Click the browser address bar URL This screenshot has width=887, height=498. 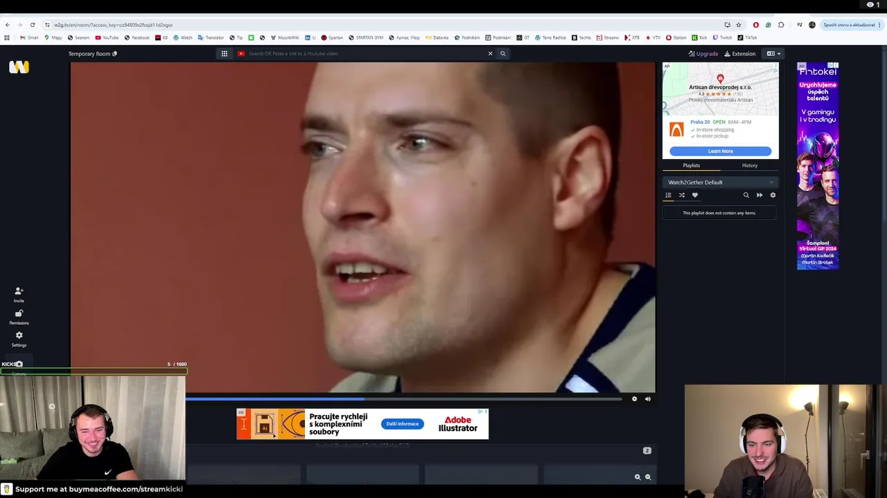tap(113, 25)
